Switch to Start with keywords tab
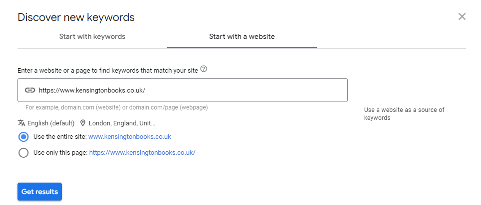Viewport: 481px width, 205px height. click(x=92, y=37)
